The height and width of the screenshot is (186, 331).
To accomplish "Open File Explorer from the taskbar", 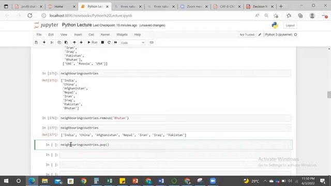I will click(x=45, y=181).
